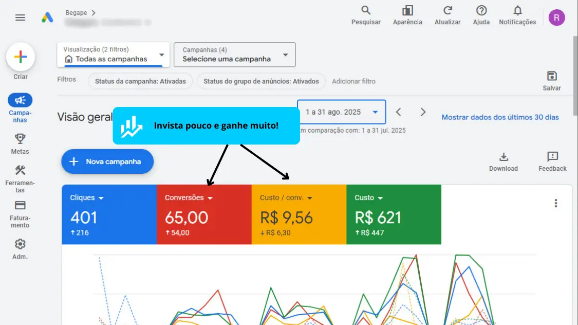
Task: Select the red Conversões metric card
Action: pos(203,214)
